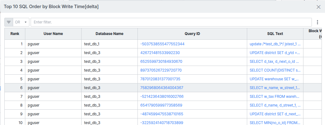Open Query ID 426721481533992230
Viewport: 325px width, 125px height.
[160, 52]
